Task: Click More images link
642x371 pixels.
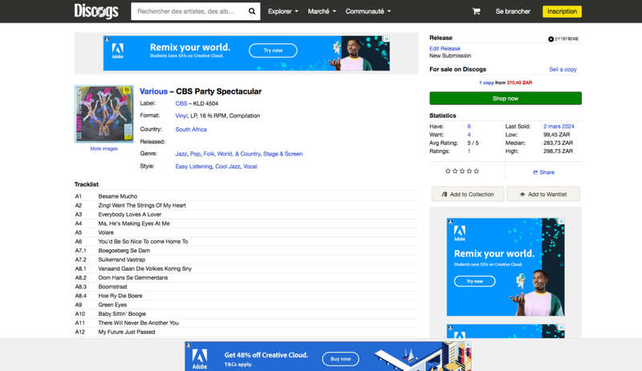Action: 104,149
